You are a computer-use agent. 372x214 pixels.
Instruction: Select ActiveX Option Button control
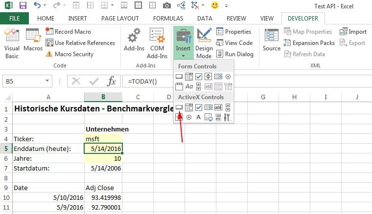click(x=189, y=117)
